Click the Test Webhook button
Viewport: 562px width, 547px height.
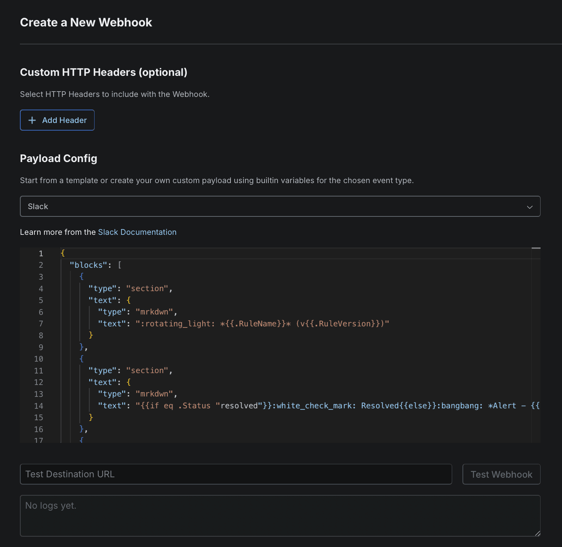coord(501,474)
